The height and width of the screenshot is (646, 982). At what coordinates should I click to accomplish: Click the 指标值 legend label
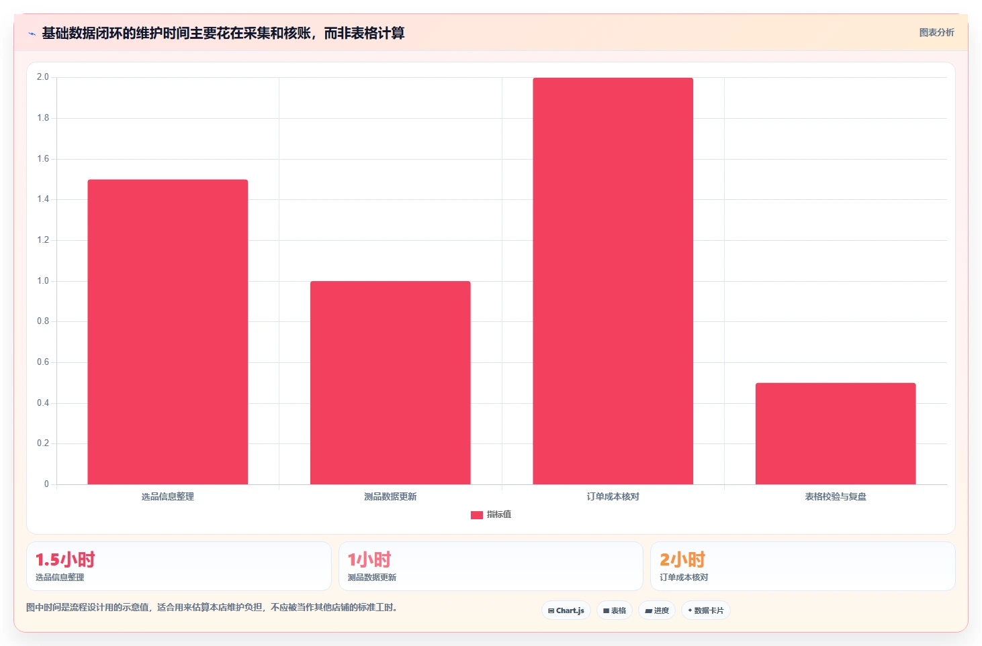click(x=499, y=515)
